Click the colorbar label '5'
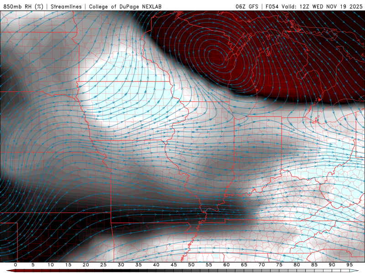 click(33, 265)
